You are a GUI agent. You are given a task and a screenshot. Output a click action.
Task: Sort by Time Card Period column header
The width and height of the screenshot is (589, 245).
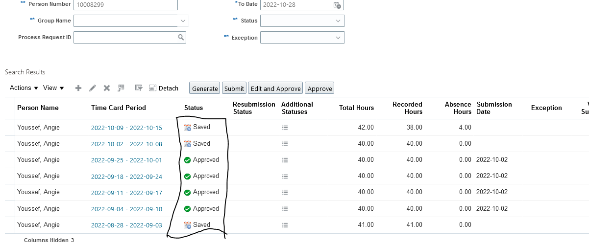119,108
